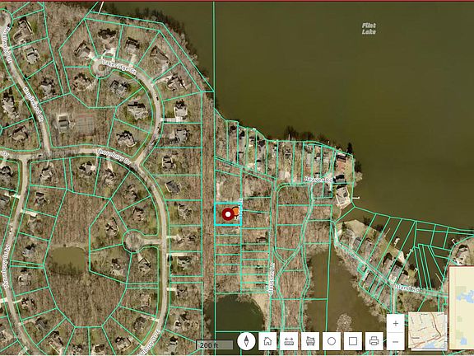
Task: Reset the compass north orientation
Action: coord(246,341)
